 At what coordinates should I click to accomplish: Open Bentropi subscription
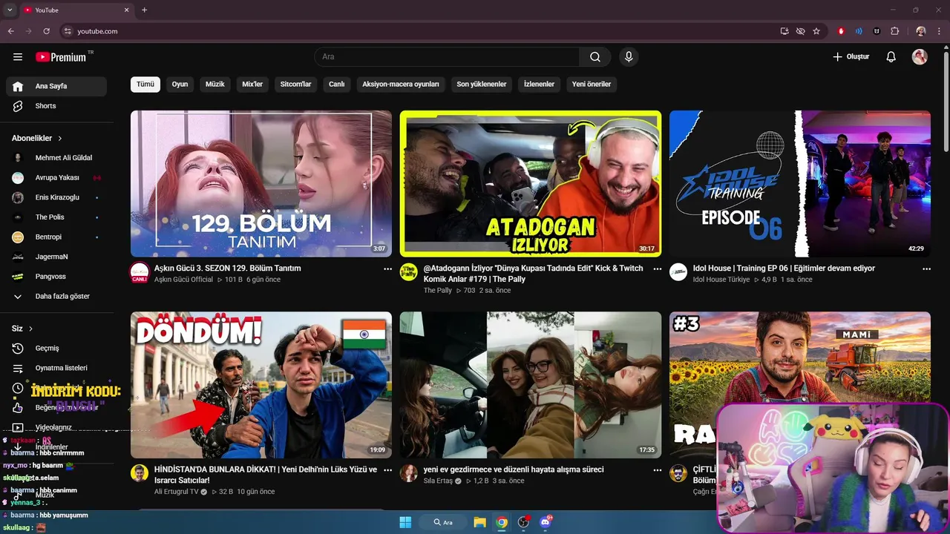[56, 237]
